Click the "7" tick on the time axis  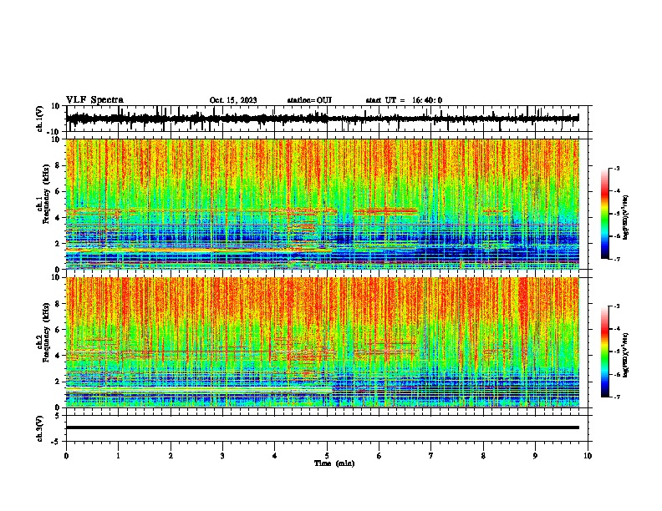coord(431,456)
